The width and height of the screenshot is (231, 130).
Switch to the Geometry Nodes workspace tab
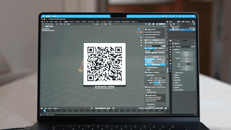(126, 22)
